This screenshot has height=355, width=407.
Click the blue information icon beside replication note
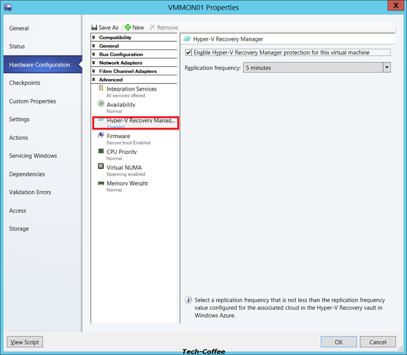[x=189, y=300]
